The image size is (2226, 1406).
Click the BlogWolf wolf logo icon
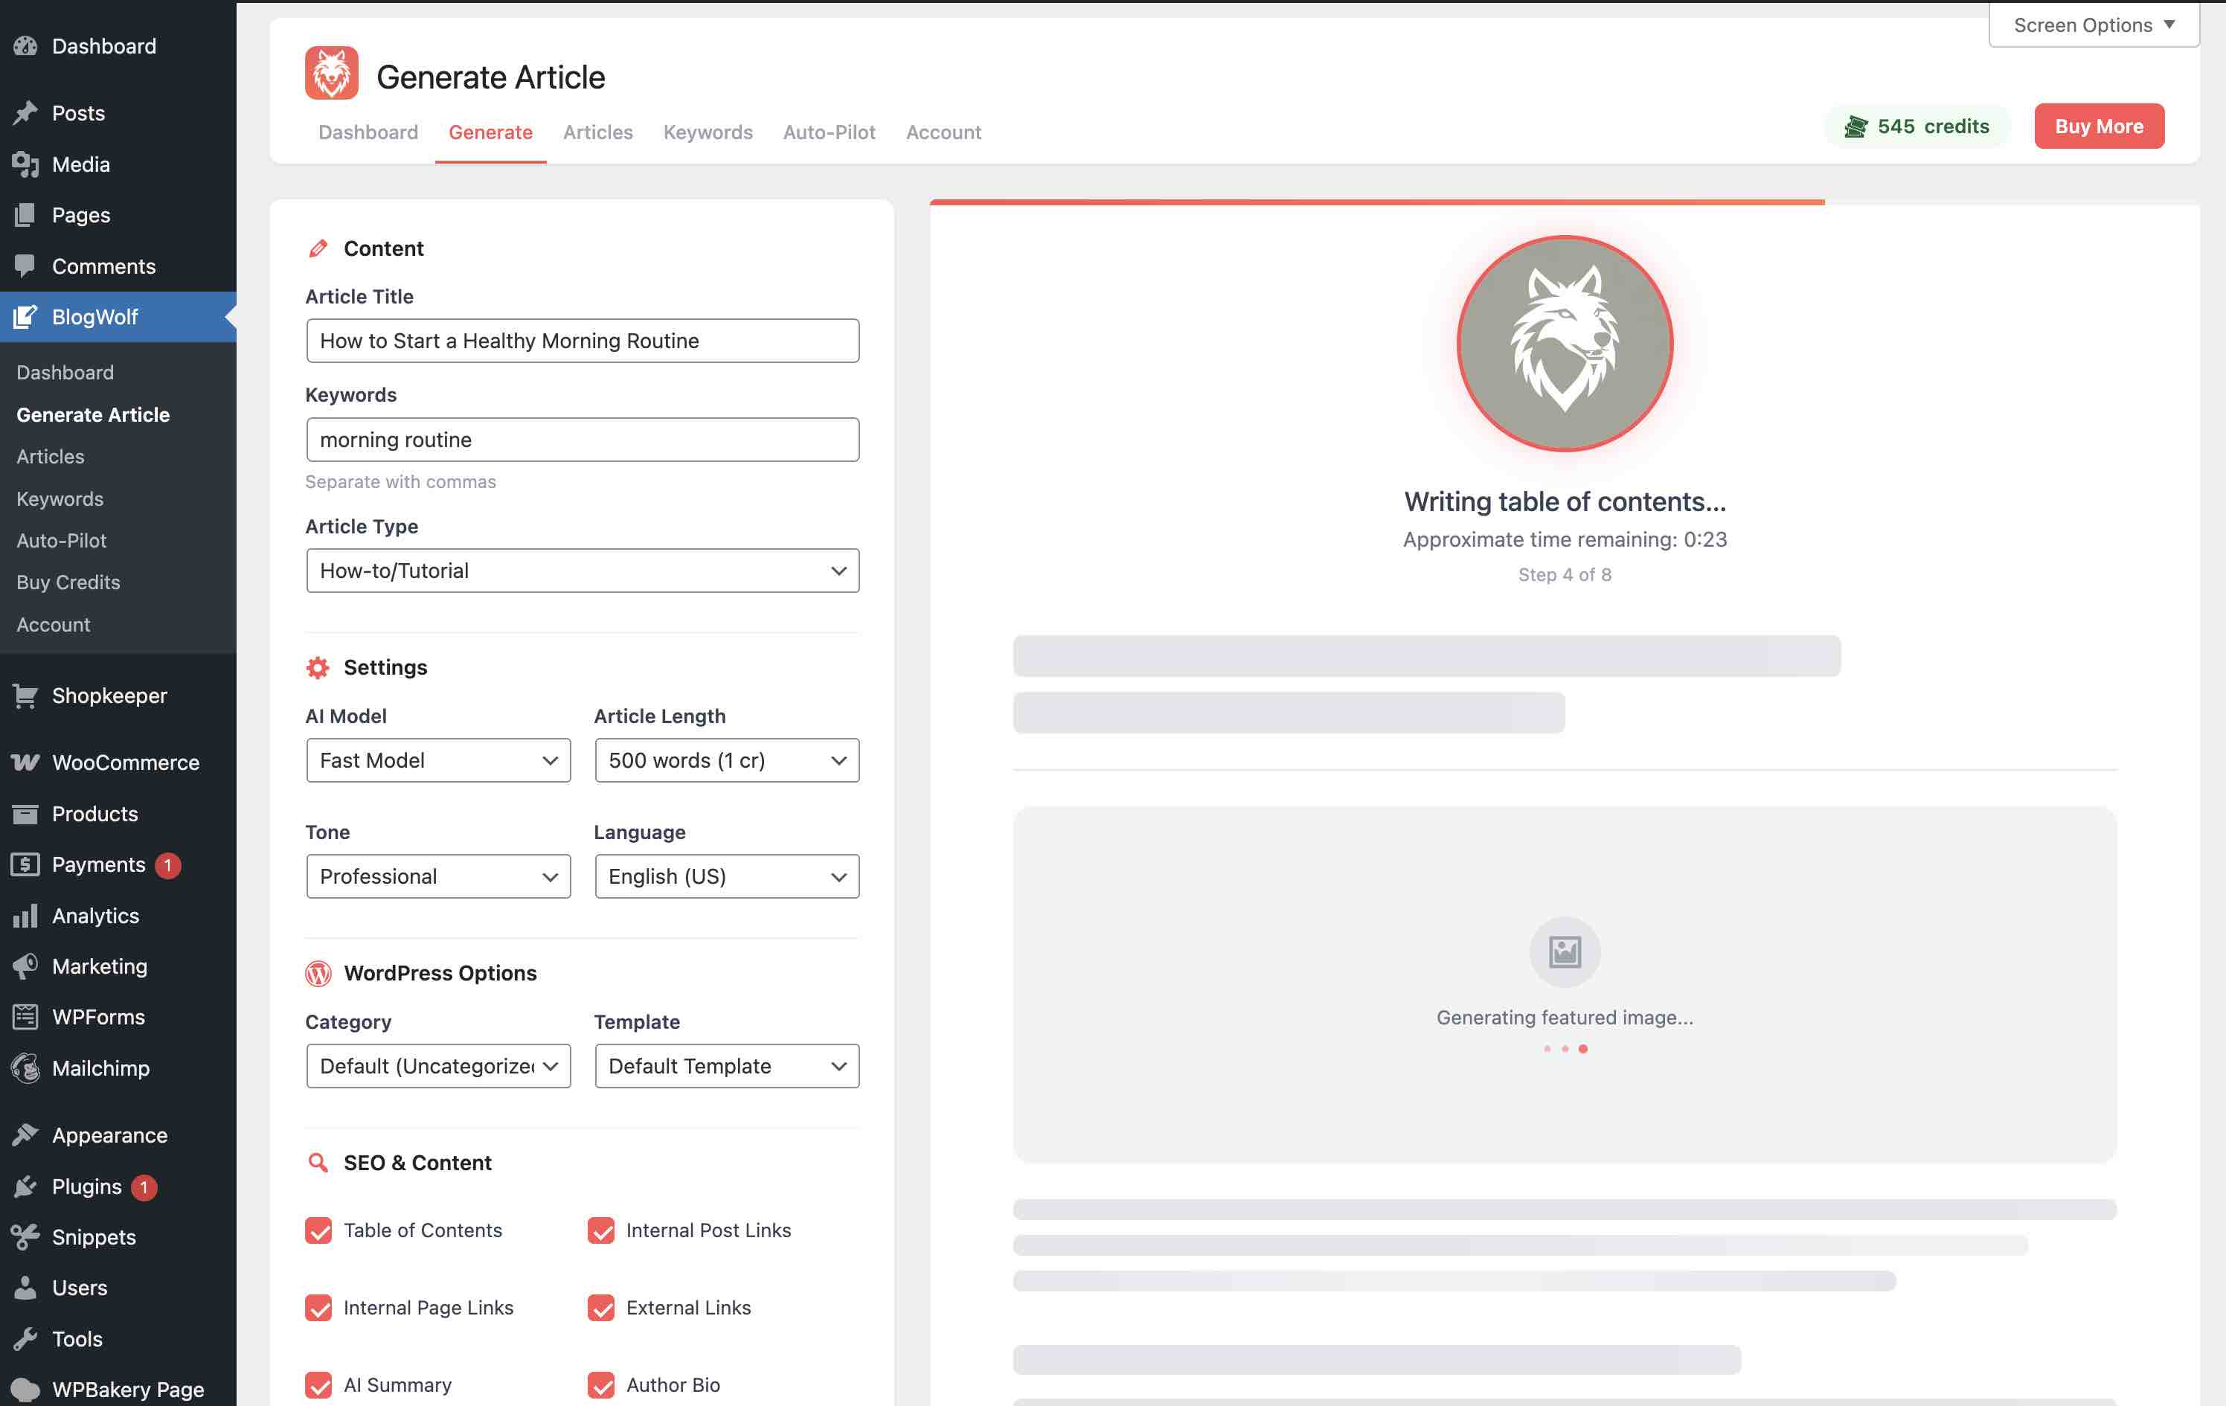click(330, 71)
